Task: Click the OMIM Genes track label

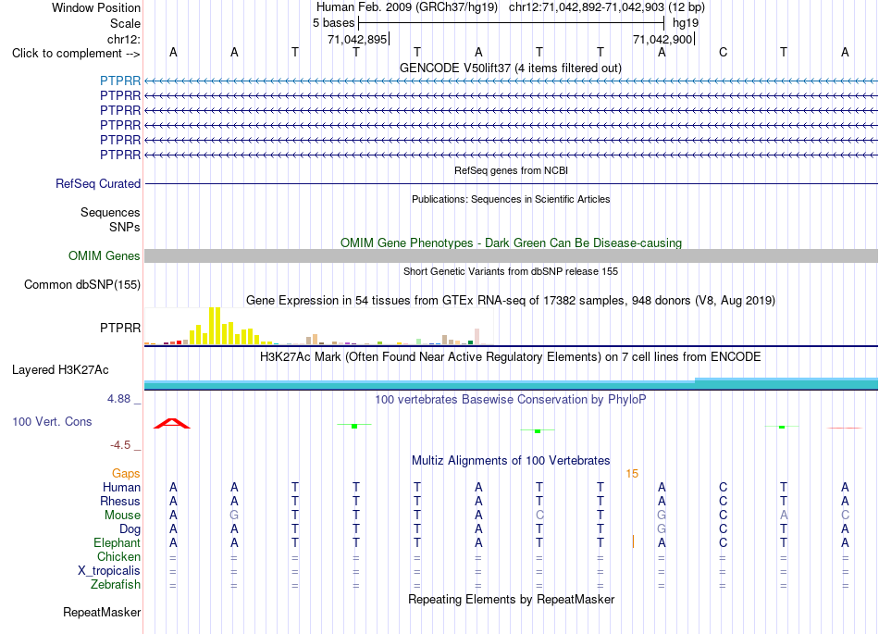Action: click(x=105, y=256)
